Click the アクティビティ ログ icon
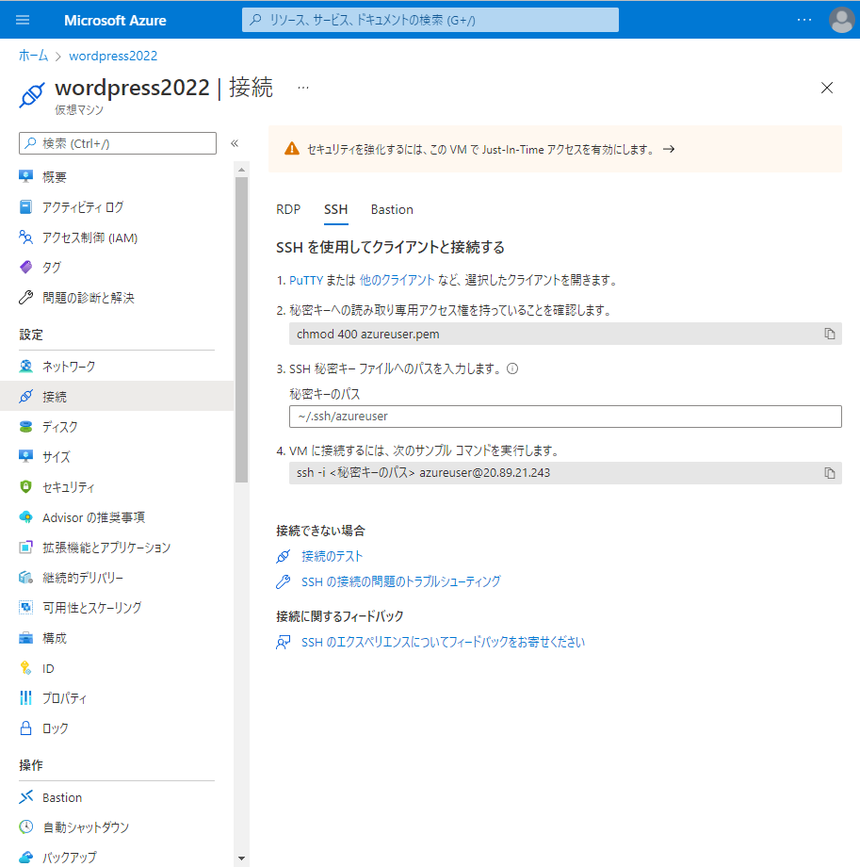Screen dimensions: 860x867 pyautogui.click(x=25, y=206)
